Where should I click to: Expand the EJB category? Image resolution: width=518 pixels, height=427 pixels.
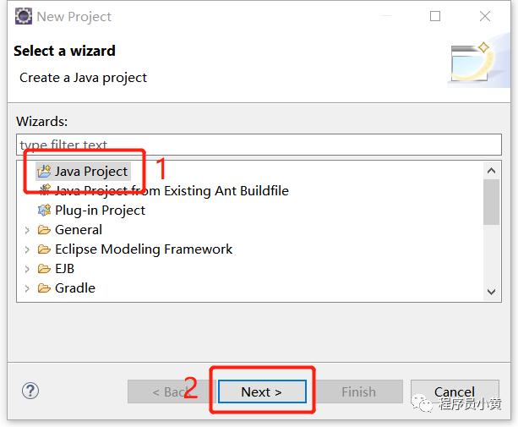pyautogui.click(x=27, y=269)
